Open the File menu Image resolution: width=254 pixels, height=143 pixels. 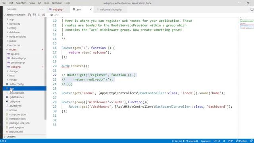pyautogui.click(x=4, y=3)
